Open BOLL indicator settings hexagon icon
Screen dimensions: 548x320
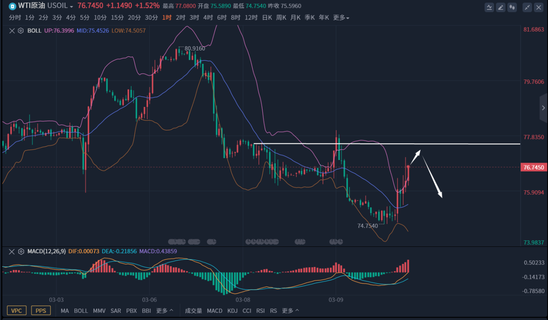20,31
